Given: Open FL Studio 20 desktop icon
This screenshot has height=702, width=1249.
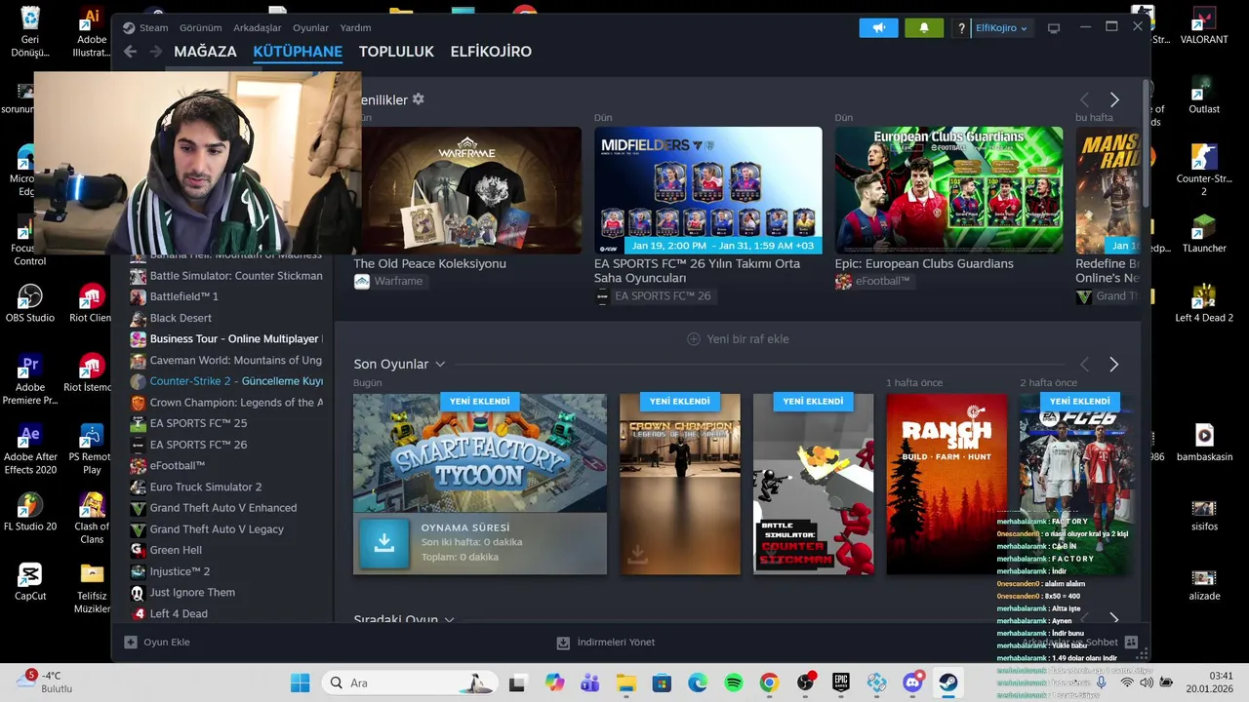Looking at the screenshot, I should click(29, 511).
